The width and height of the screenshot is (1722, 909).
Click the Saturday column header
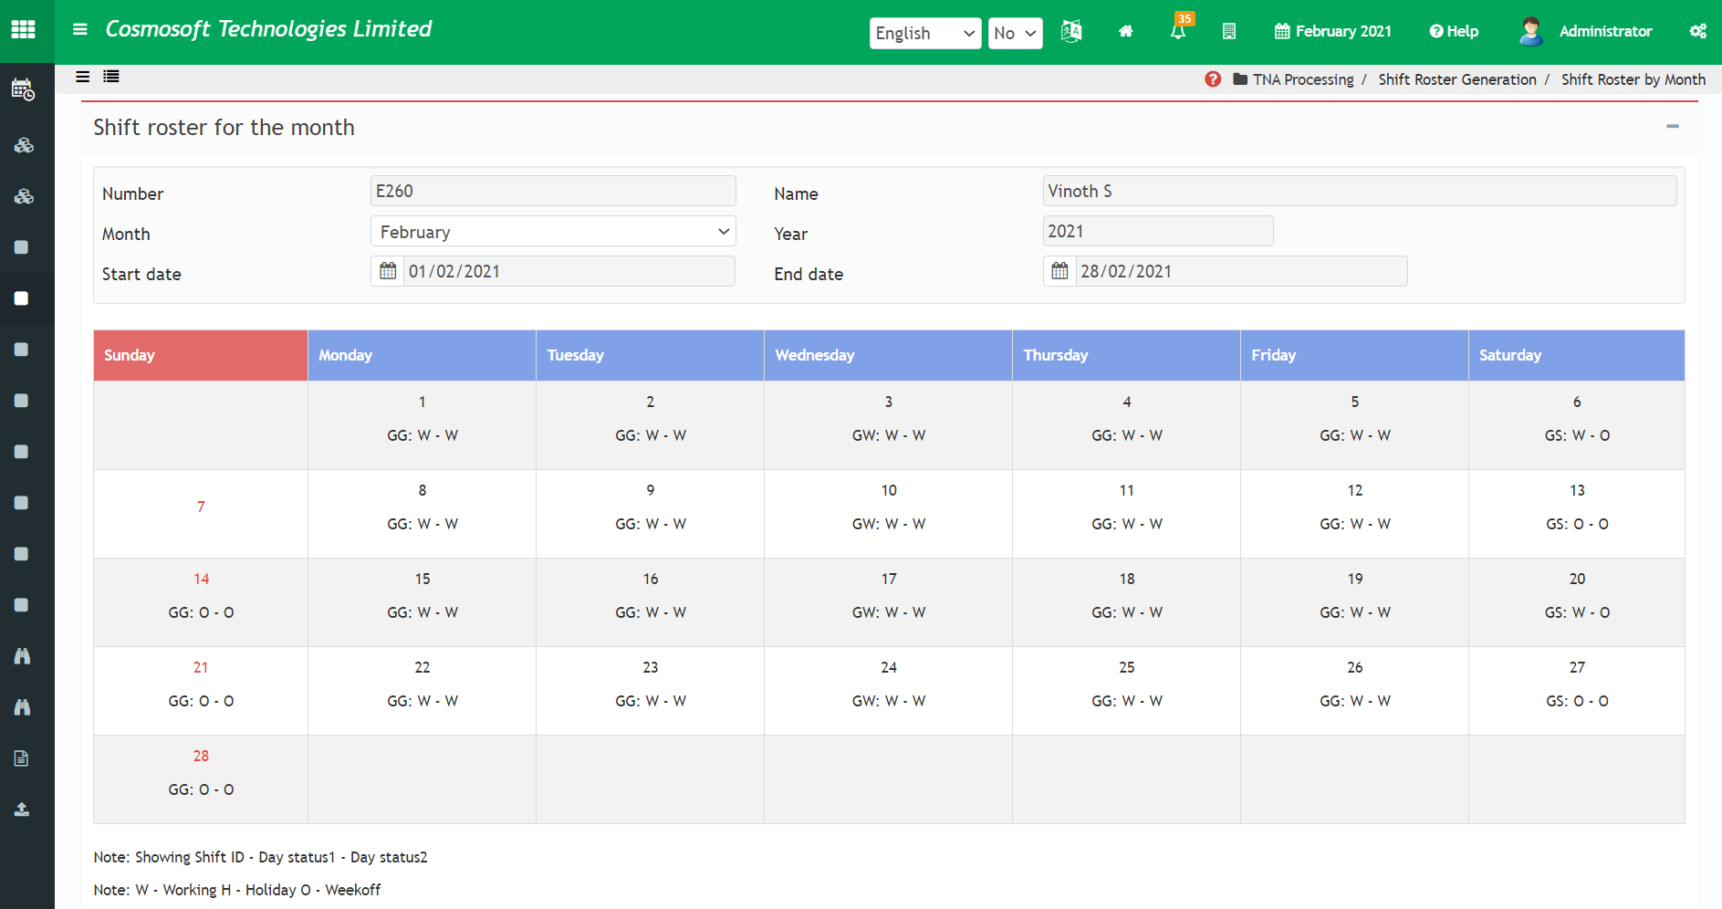[1576, 355]
